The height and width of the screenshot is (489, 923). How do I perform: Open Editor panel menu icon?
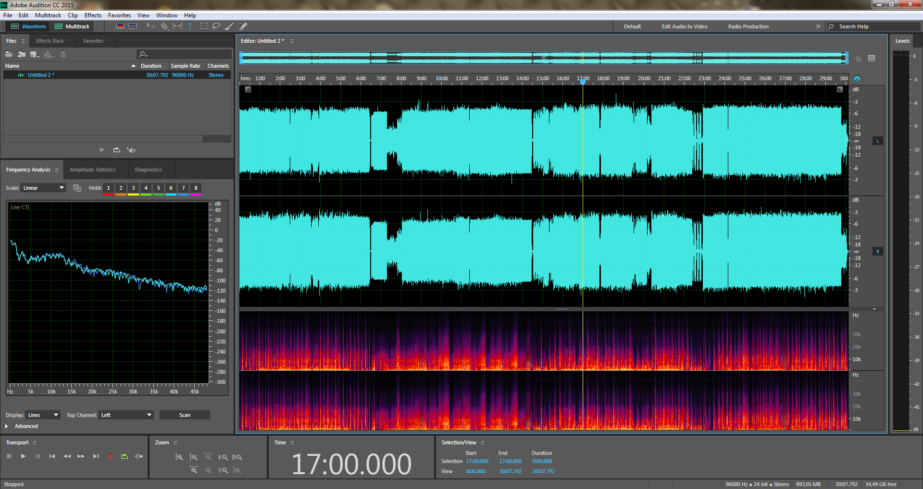pos(292,41)
